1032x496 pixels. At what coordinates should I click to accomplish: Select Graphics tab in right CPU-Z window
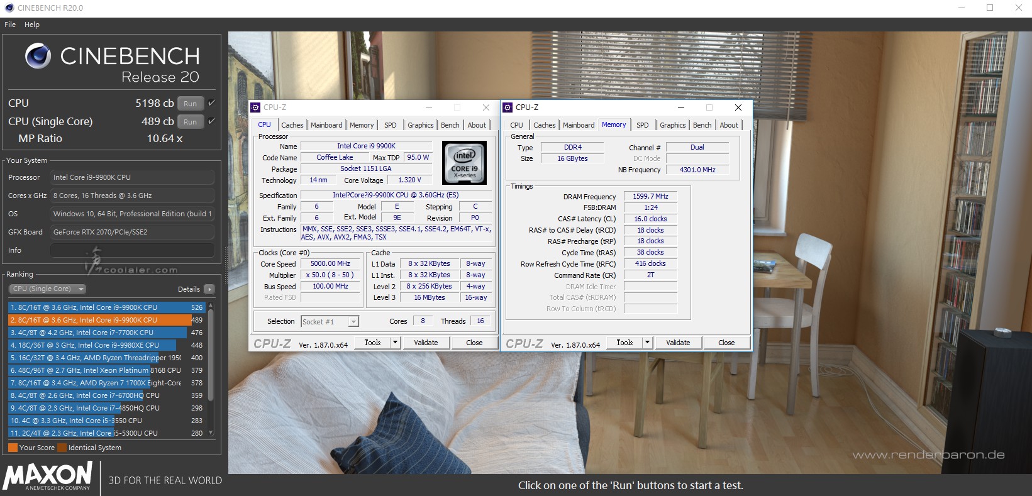click(673, 125)
